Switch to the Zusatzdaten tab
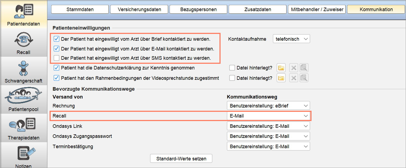406x168 pixels. pyautogui.click(x=258, y=9)
